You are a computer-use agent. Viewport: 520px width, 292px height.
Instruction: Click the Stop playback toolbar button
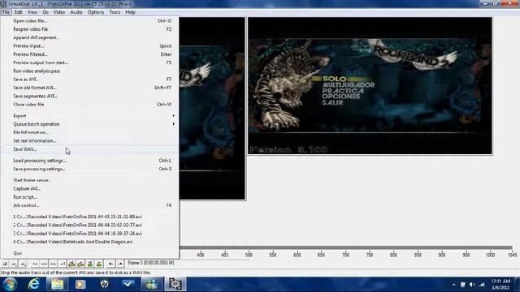(4, 264)
